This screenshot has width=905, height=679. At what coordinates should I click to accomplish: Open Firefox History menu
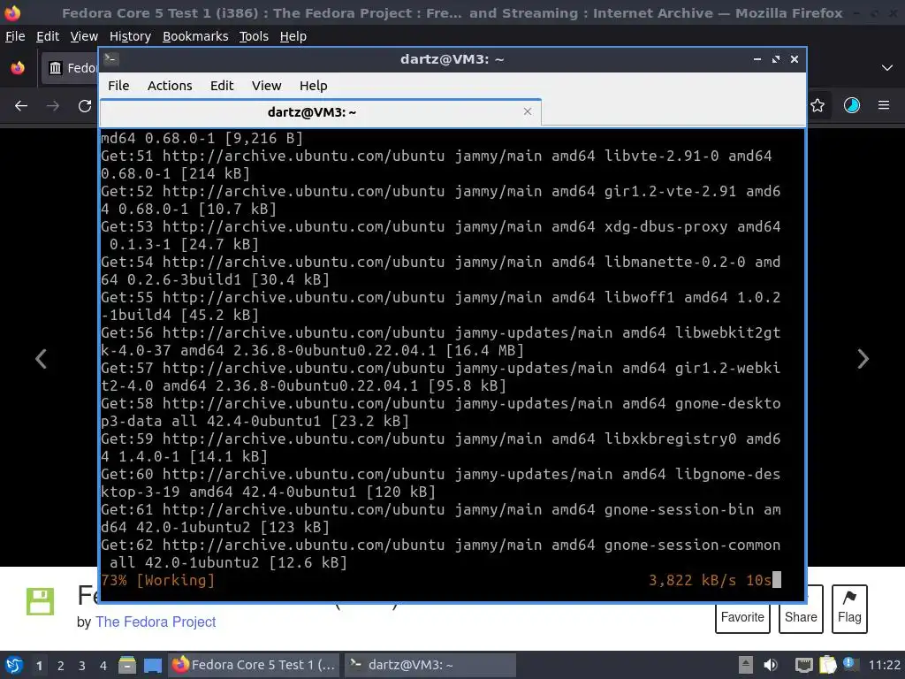(130, 36)
